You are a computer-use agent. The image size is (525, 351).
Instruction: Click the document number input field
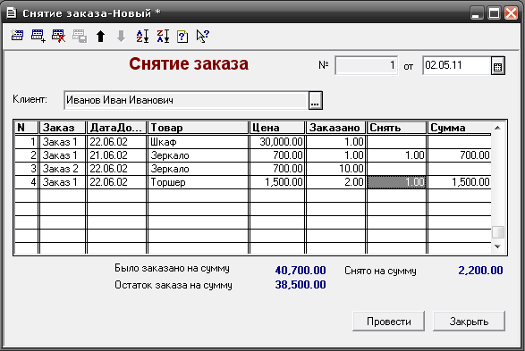(x=367, y=65)
